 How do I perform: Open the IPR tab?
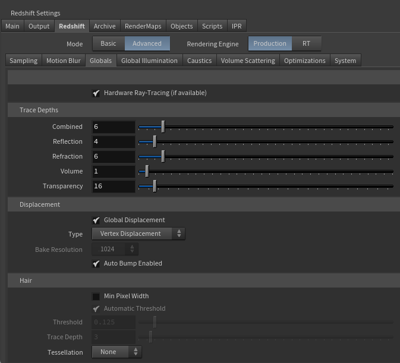(x=237, y=26)
